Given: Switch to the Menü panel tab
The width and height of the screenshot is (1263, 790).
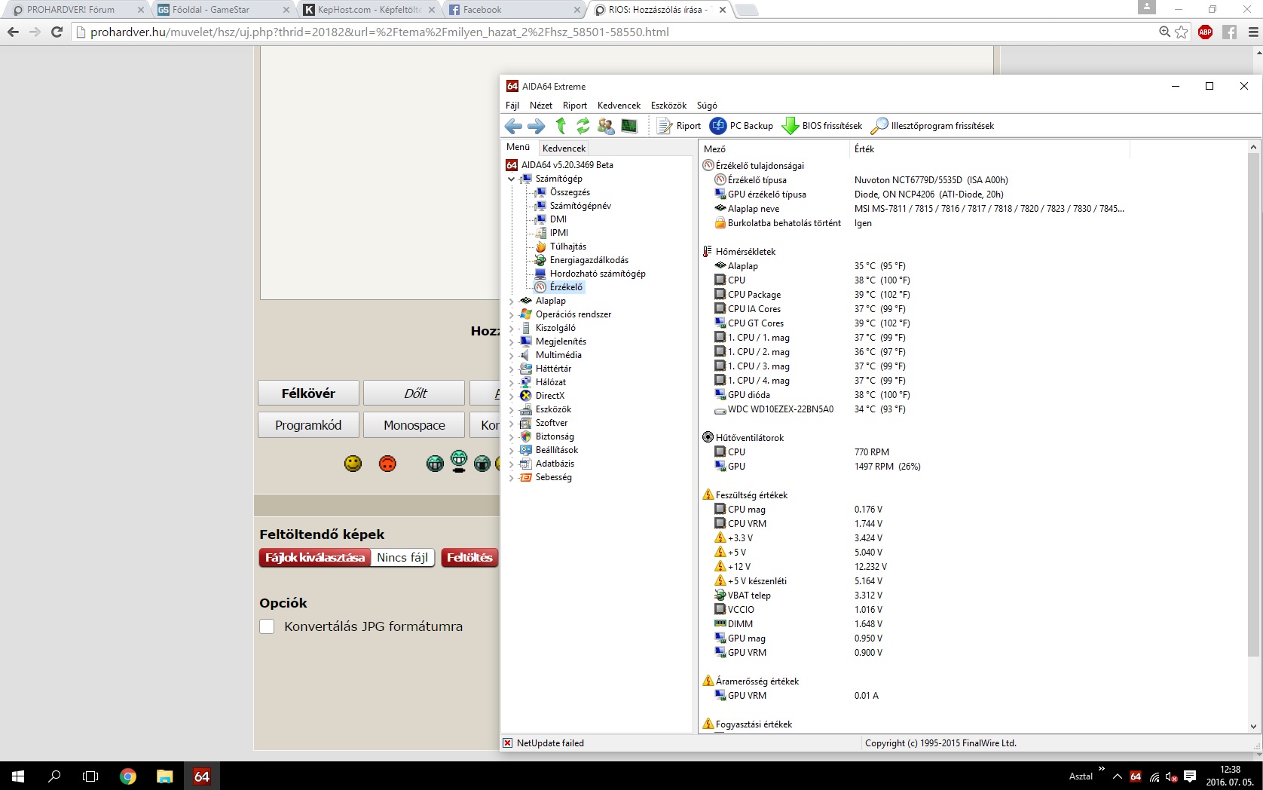Looking at the screenshot, I should click(518, 148).
